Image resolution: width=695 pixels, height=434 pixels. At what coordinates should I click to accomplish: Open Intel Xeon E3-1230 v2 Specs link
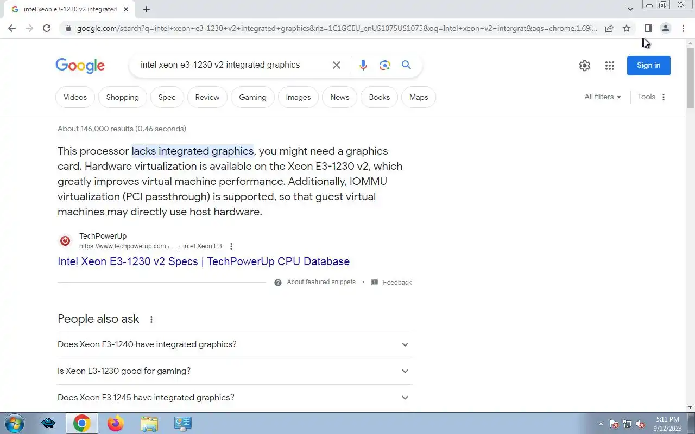[x=204, y=261]
